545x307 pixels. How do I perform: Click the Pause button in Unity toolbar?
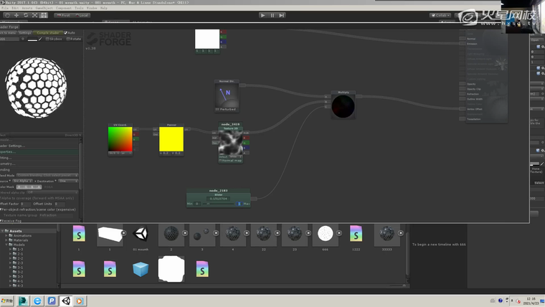point(272,15)
